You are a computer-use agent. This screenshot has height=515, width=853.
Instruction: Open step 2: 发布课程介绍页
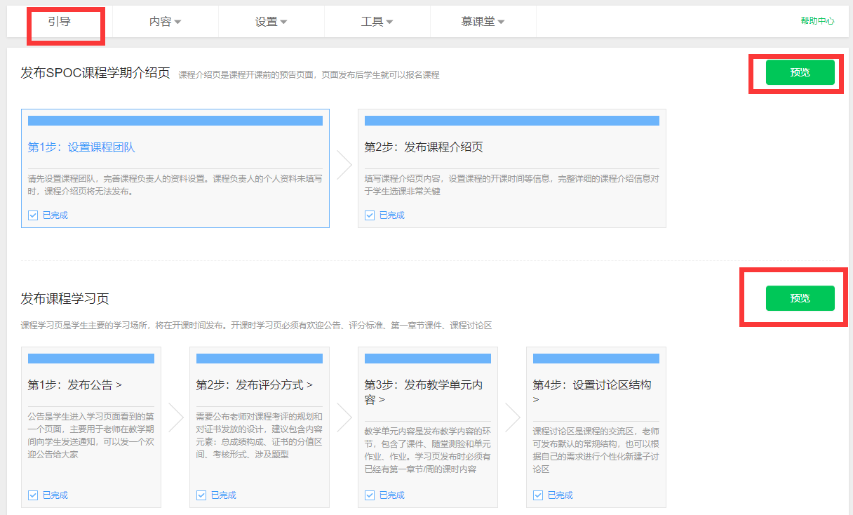click(x=424, y=147)
